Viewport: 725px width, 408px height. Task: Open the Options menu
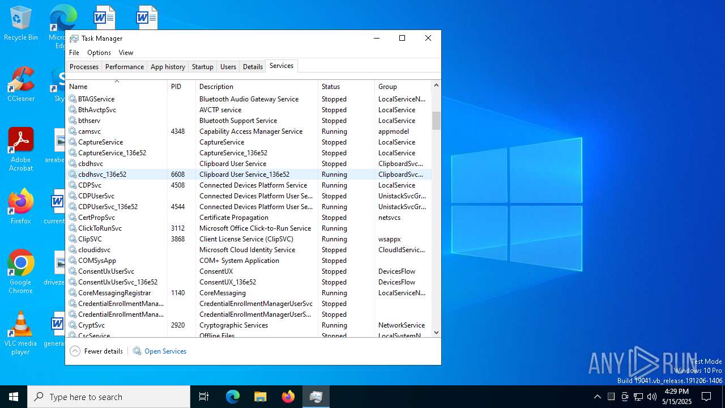[x=99, y=53]
